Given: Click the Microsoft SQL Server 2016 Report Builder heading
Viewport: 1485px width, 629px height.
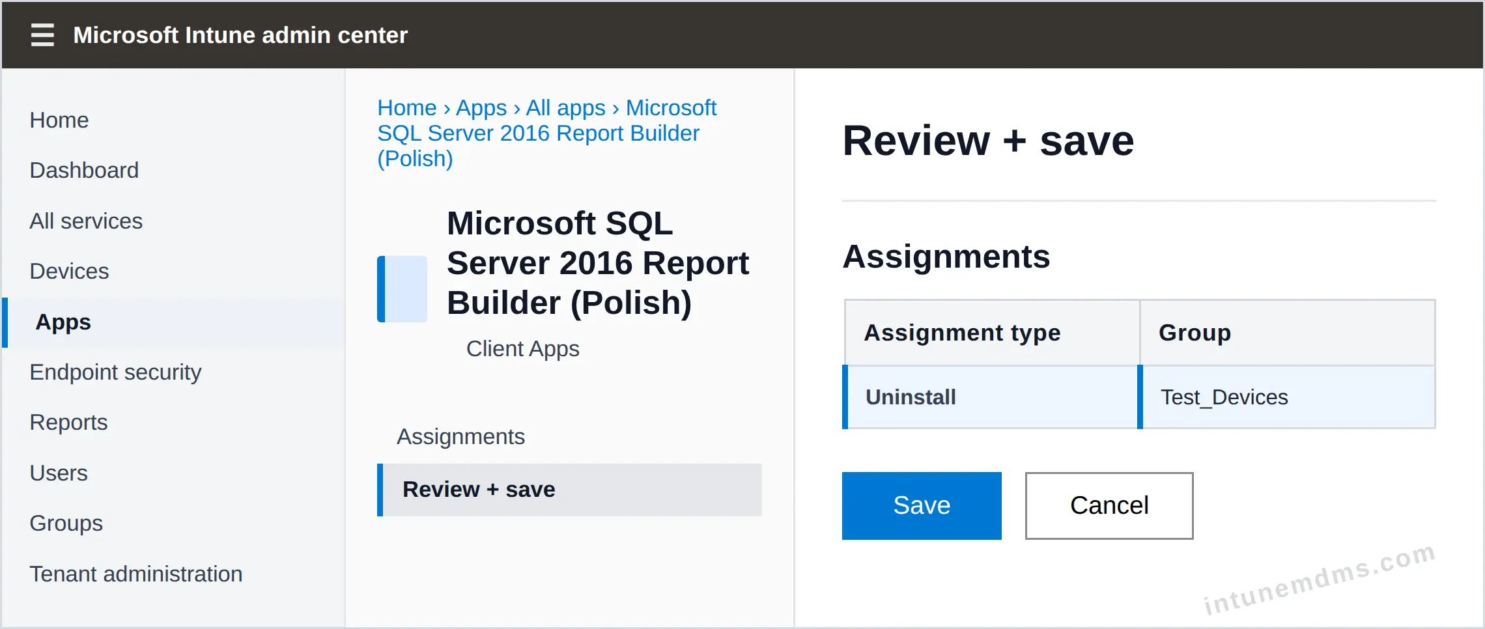Looking at the screenshot, I should tap(598, 263).
